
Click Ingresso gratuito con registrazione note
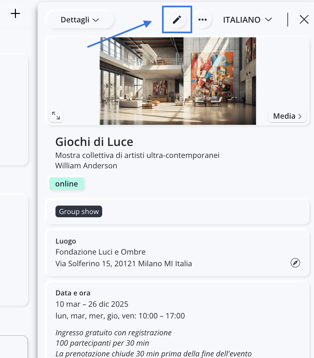coord(114,333)
